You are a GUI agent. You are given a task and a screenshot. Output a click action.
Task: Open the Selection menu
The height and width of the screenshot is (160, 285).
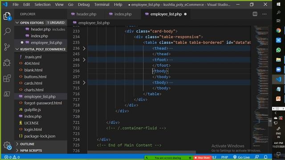(42, 4)
